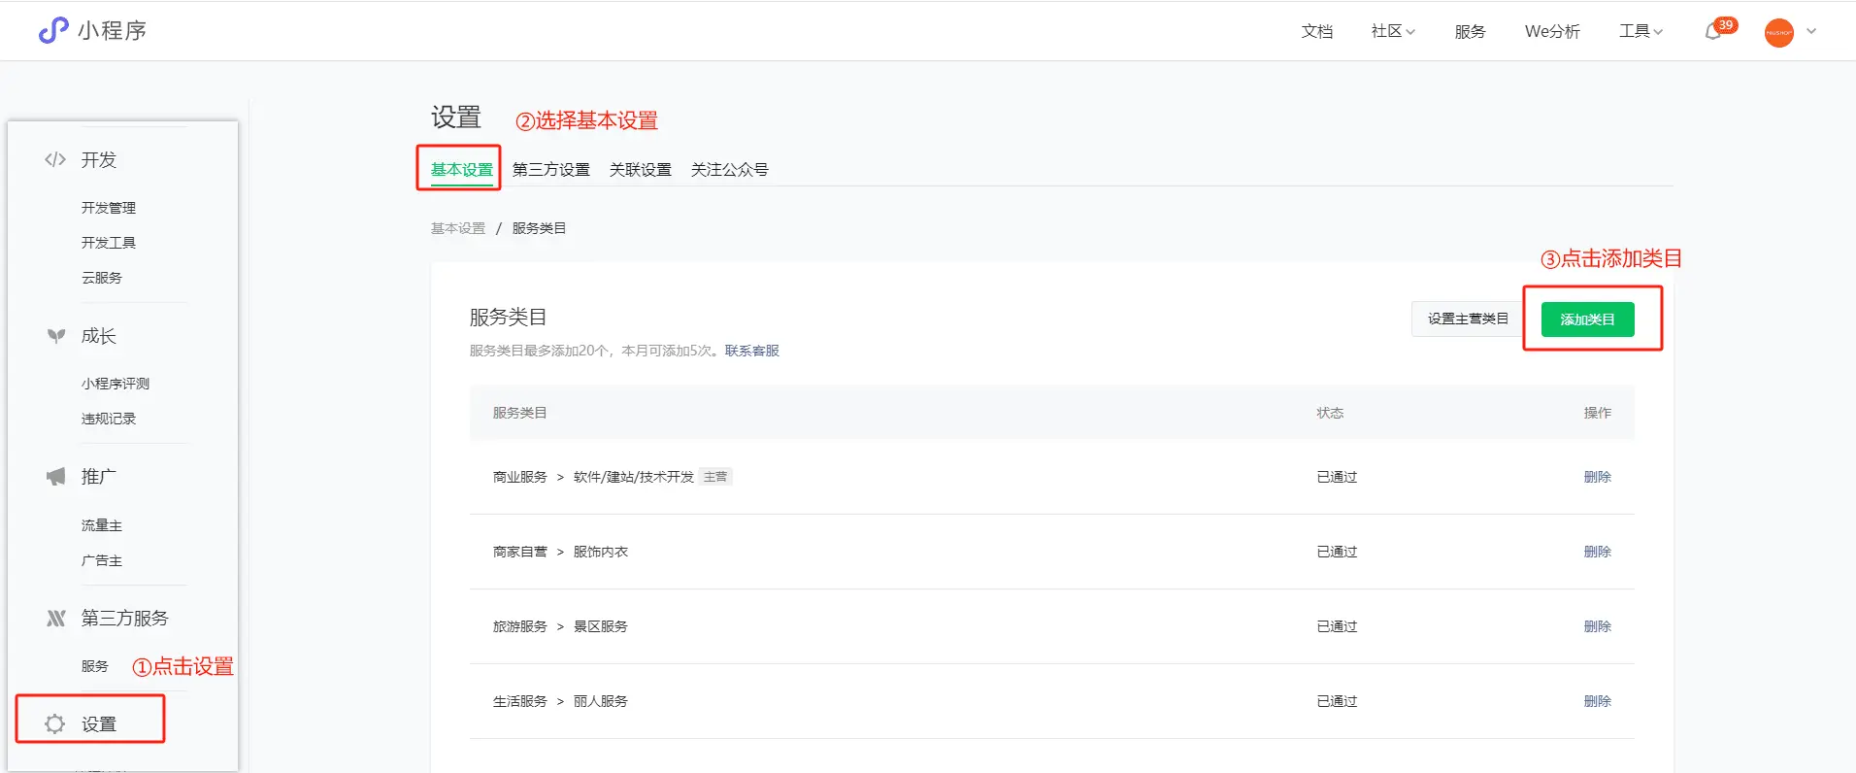Open the notification bell icon
Viewport: 1856px width, 773px height.
(x=1713, y=32)
